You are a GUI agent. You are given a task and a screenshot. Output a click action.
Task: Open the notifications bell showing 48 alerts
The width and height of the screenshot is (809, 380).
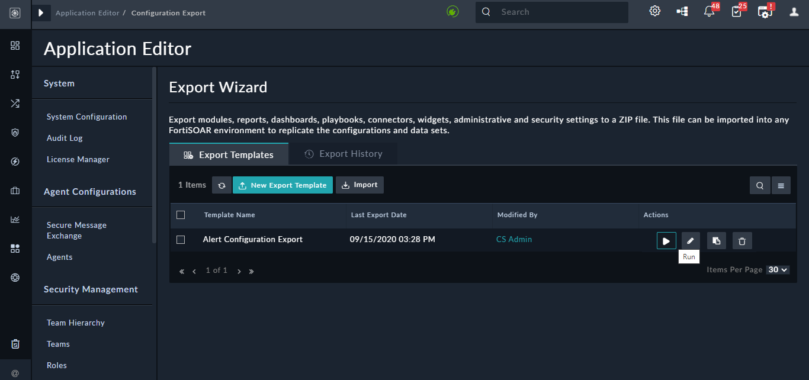click(x=710, y=11)
